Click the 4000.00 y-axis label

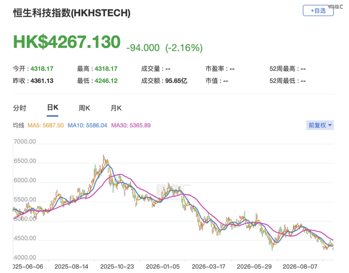tap(25, 258)
